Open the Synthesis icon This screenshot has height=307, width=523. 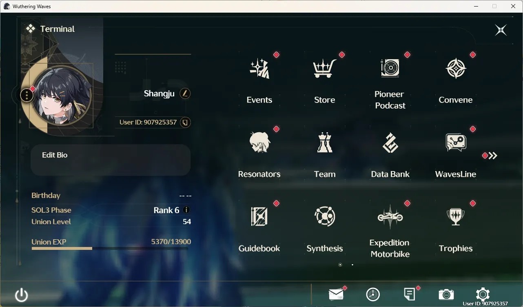(x=325, y=216)
